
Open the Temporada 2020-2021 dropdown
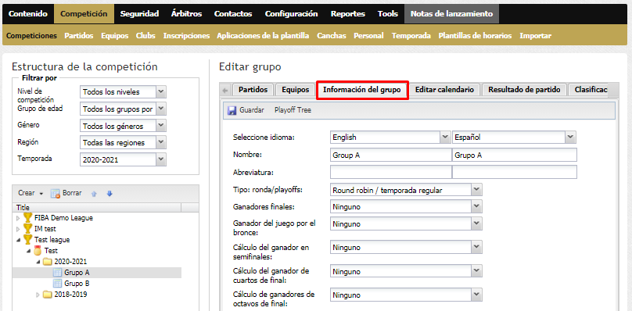(161, 159)
